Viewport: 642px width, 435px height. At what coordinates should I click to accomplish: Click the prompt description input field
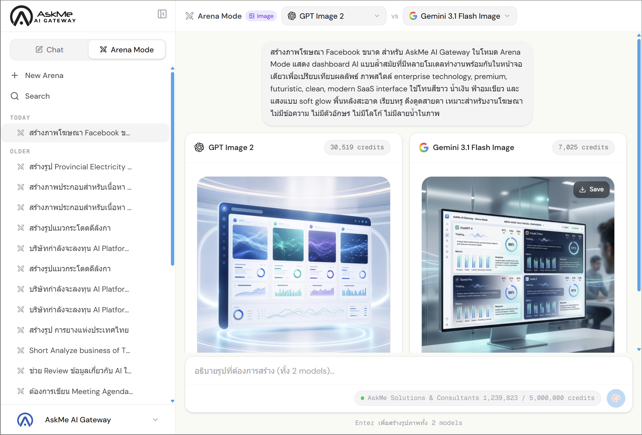(408, 371)
